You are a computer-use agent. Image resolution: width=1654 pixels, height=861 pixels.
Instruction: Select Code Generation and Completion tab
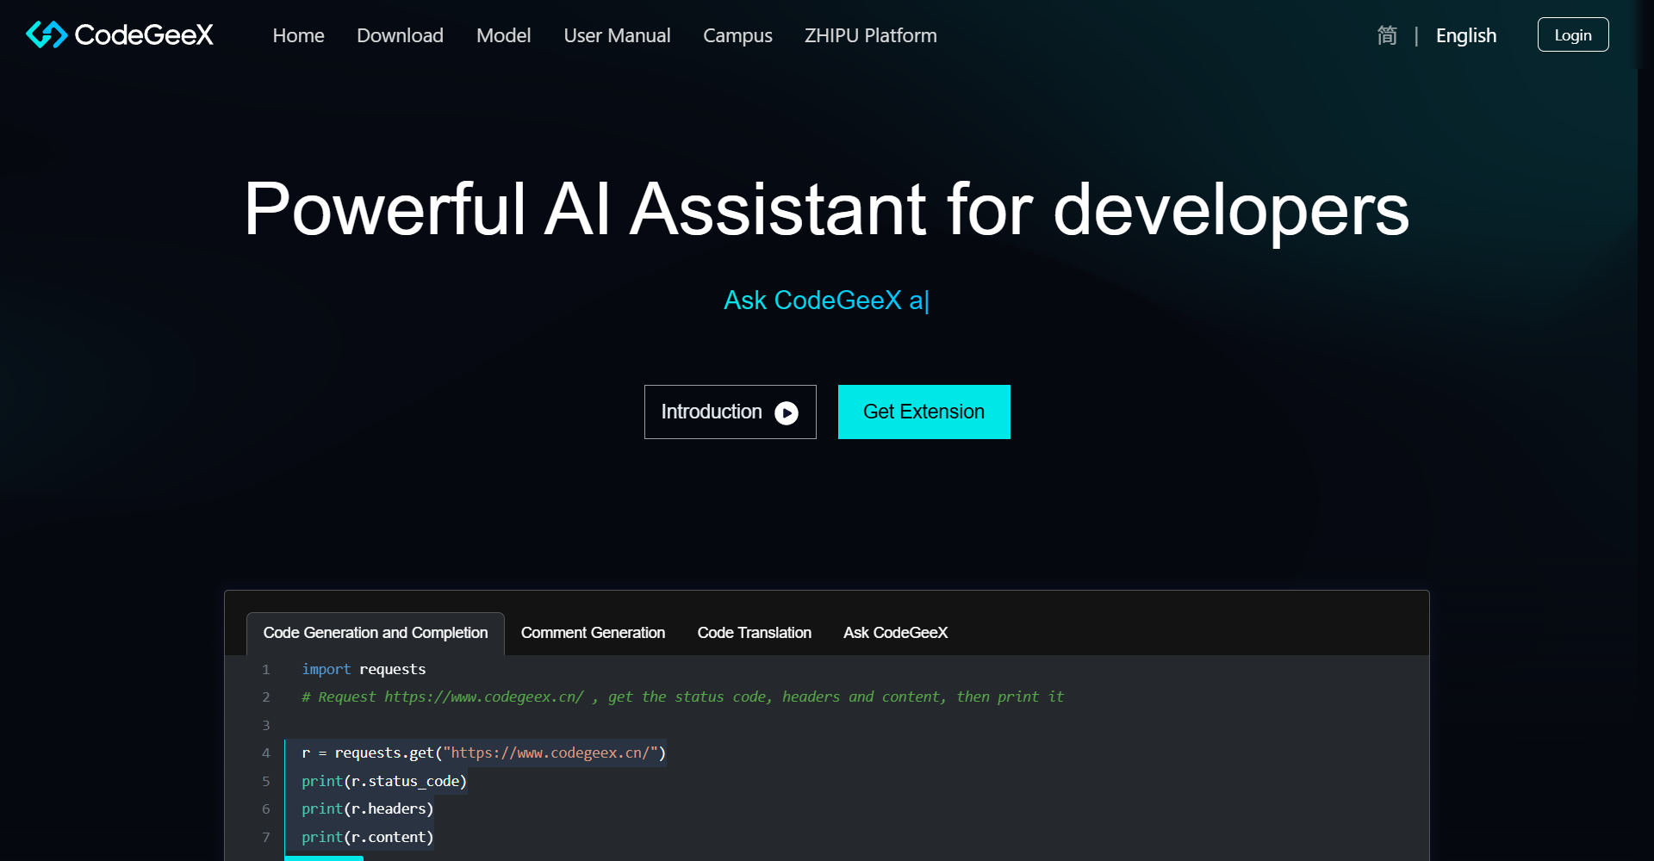[x=376, y=633]
